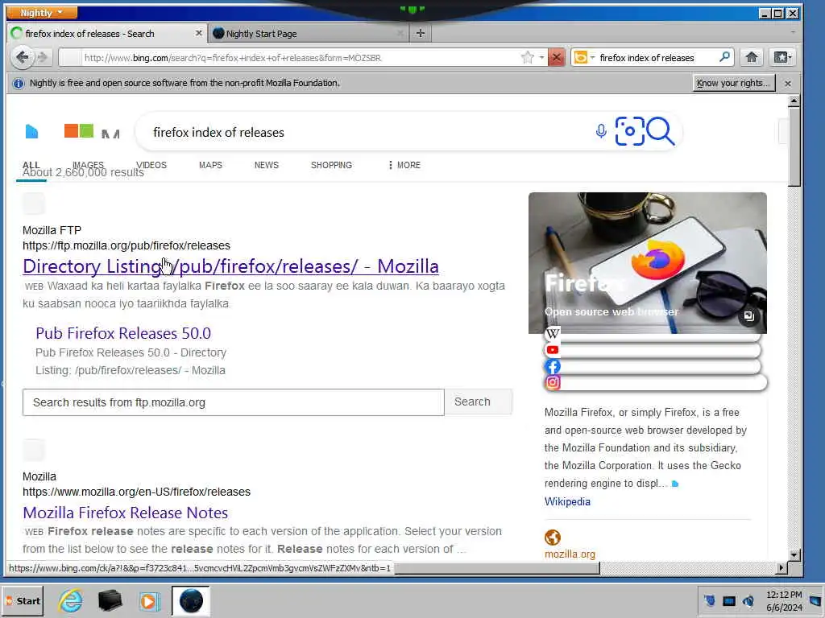
Task: Click the https://ftp.mozilla.org/pub/firefox/releases URL text
Action: click(x=126, y=245)
